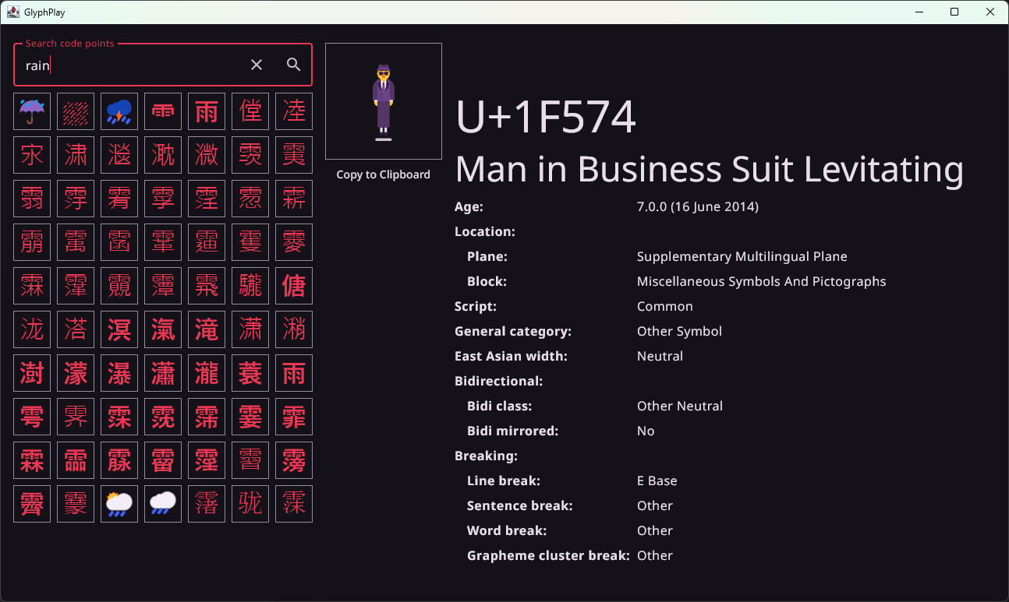
Task: Choose the cloud with rain emoji
Action: click(x=163, y=504)
